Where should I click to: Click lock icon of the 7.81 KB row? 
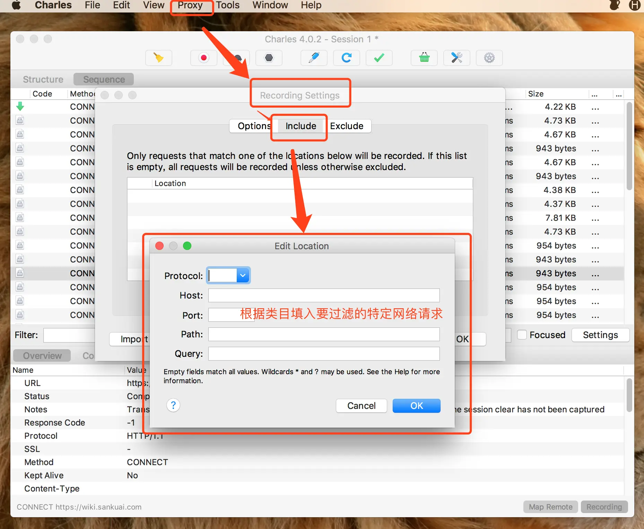20,218
